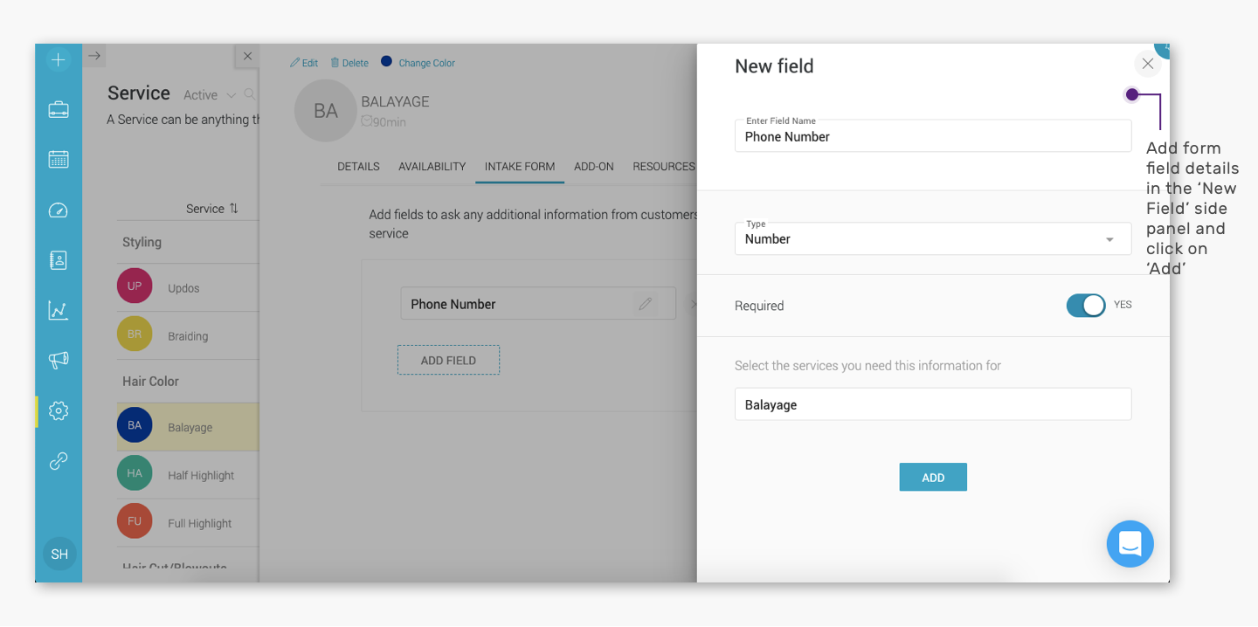Switch to the AVAILABILITY tab
Viewport: 1258px width, 627px height.
pyautogui.click(x=432, y=166)
